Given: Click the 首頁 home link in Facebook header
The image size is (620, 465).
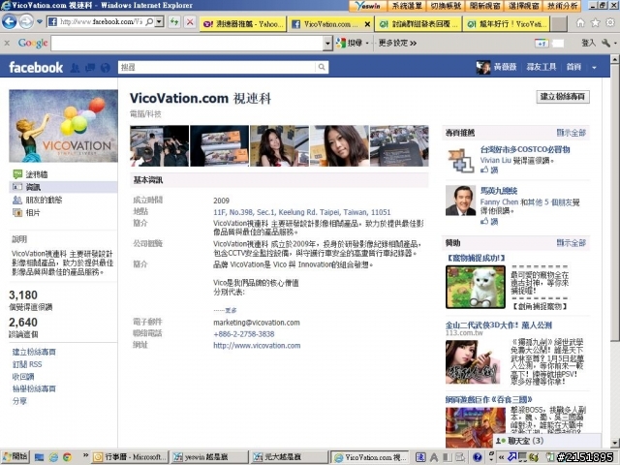Looking at the screenshot, I should (x=573, y=67).
